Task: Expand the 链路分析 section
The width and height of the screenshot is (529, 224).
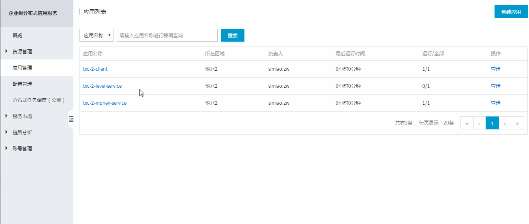Action: point(22,132)
